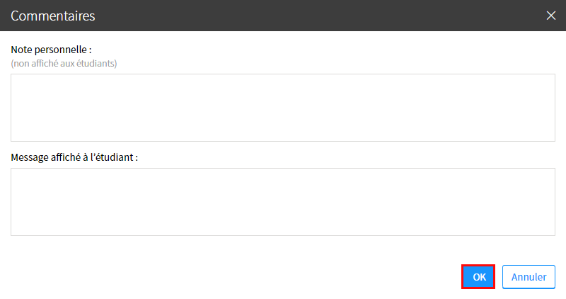Select the upper text area under Note personnelle
The image size is (566, 299).
tap(283, 108)
